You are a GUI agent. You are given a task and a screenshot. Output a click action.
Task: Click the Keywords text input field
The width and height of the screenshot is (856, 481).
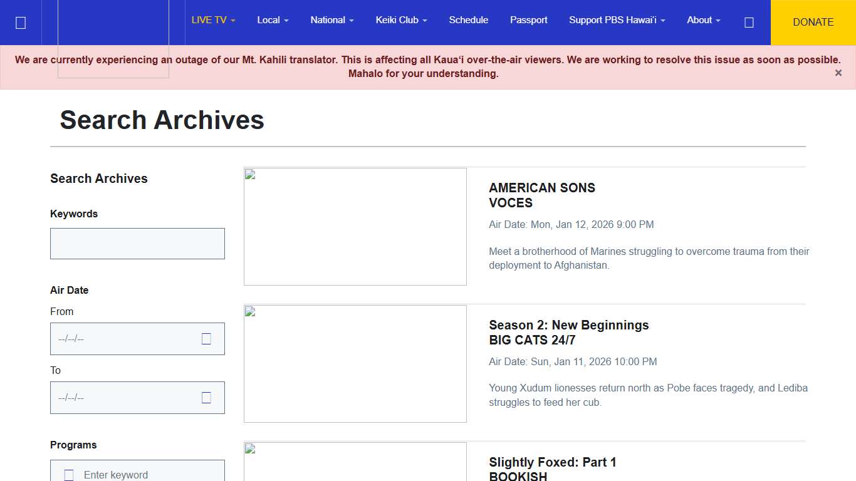[x=137, y=244]
